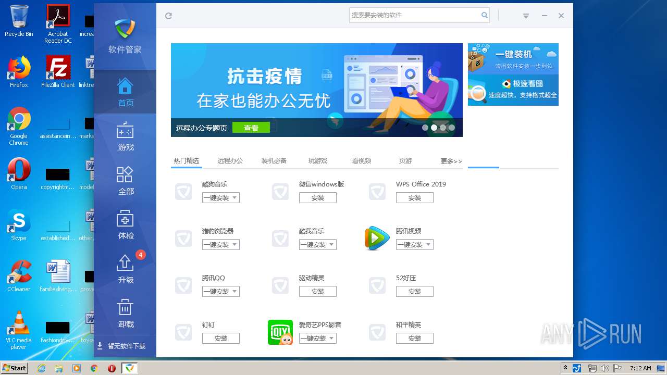Open CCleaner desktop shortcut
The image size is (667, 375).
click(x=19, y=276)
